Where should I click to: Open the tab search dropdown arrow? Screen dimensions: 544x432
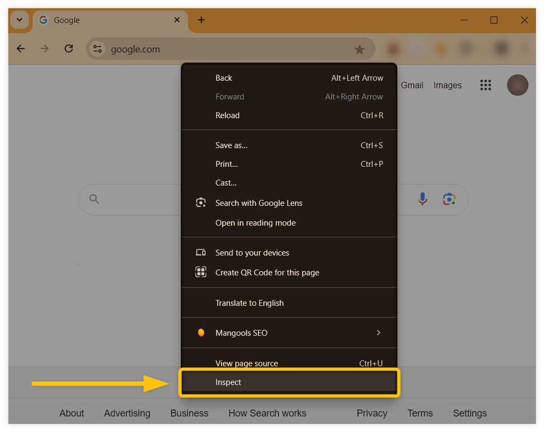20,20
